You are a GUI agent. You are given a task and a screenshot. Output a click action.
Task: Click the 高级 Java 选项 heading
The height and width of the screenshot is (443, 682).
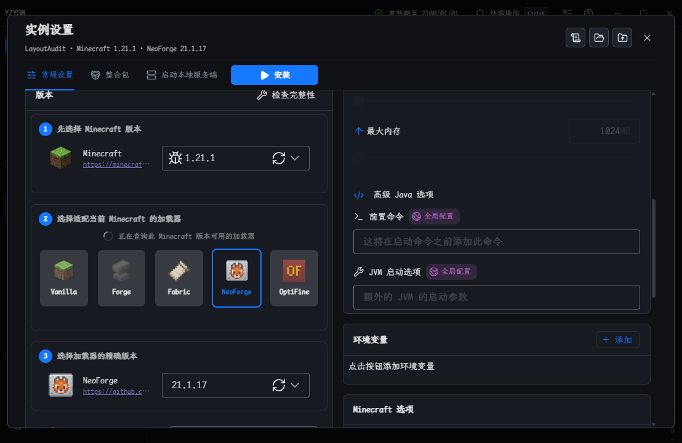(x=403, y=195)
